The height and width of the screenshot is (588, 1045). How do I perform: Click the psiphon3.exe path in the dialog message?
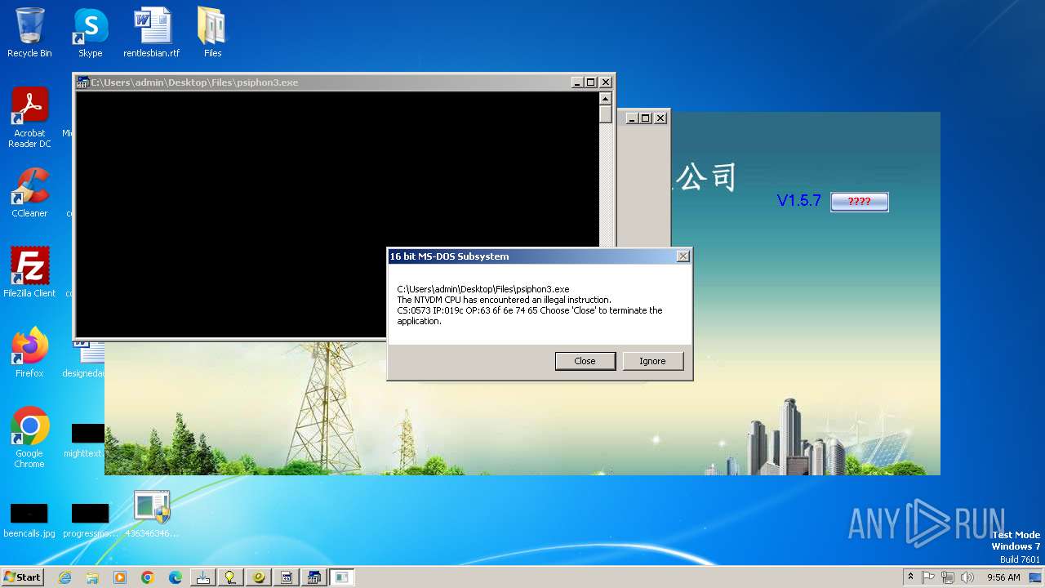tap(483, 289)
